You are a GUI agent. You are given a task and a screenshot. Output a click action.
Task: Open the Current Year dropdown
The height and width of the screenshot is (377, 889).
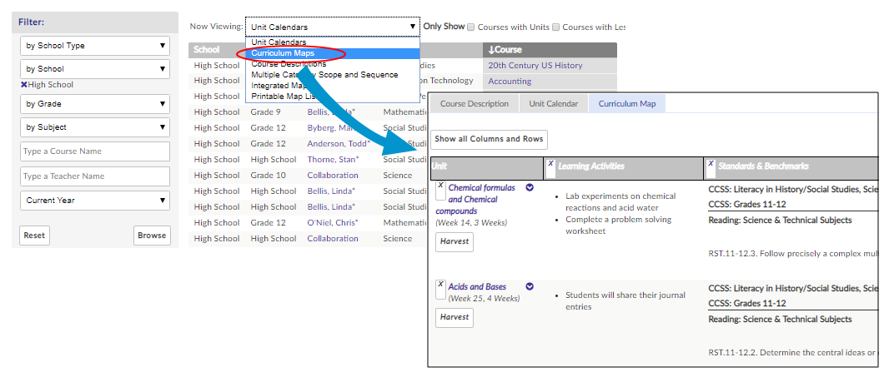click(94, 201)
